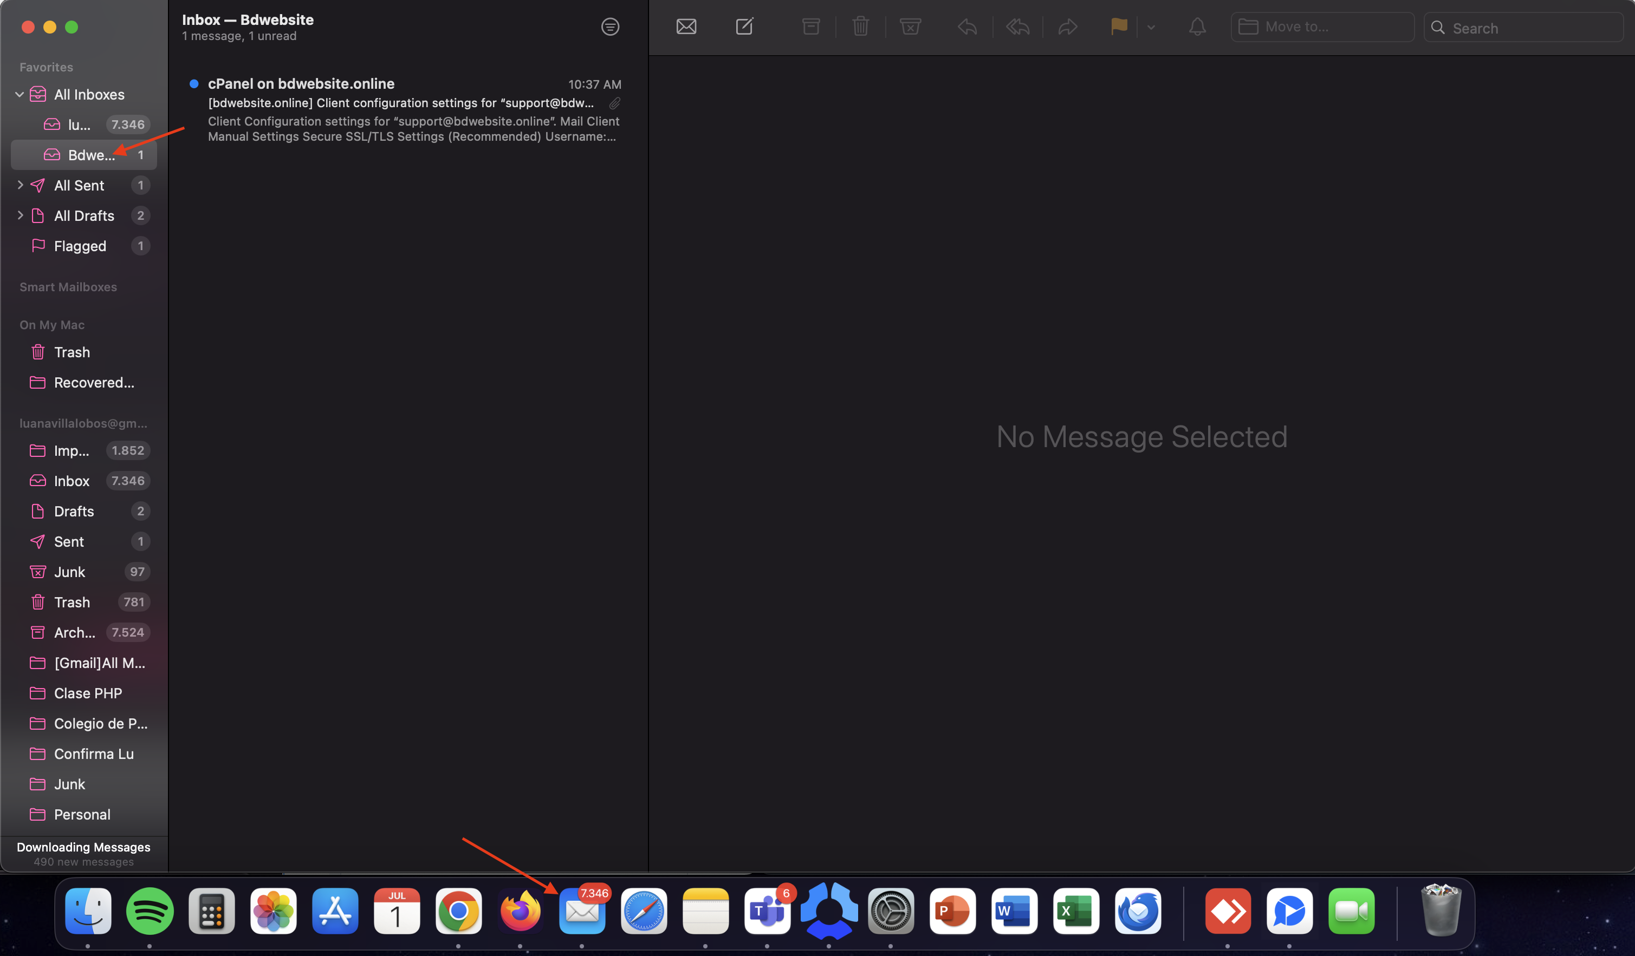The image size is (1635, 956).
Task: Open the Clase PHP folder
Action: pos(88,693)
